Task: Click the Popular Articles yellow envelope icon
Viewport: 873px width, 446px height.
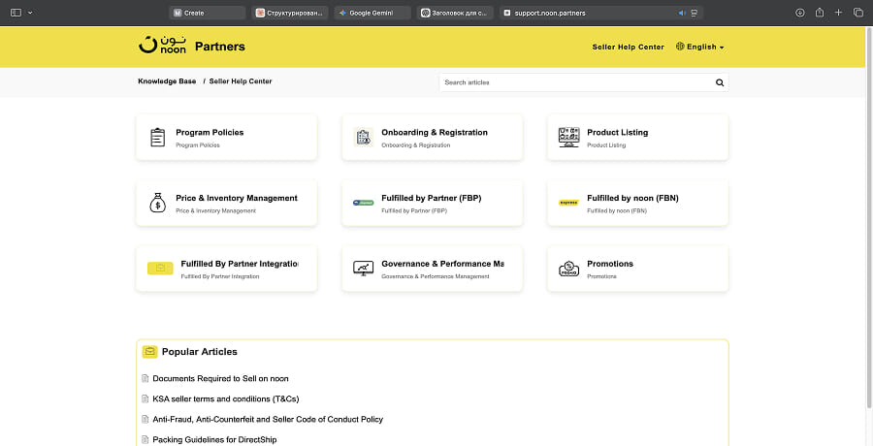Action: [x=149, y=352]
